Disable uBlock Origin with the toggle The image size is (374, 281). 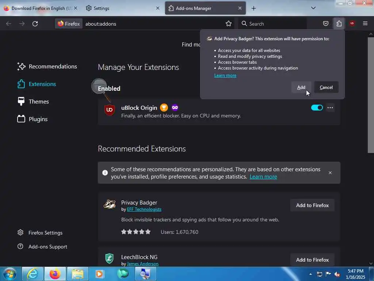click(x=317, y=108)
